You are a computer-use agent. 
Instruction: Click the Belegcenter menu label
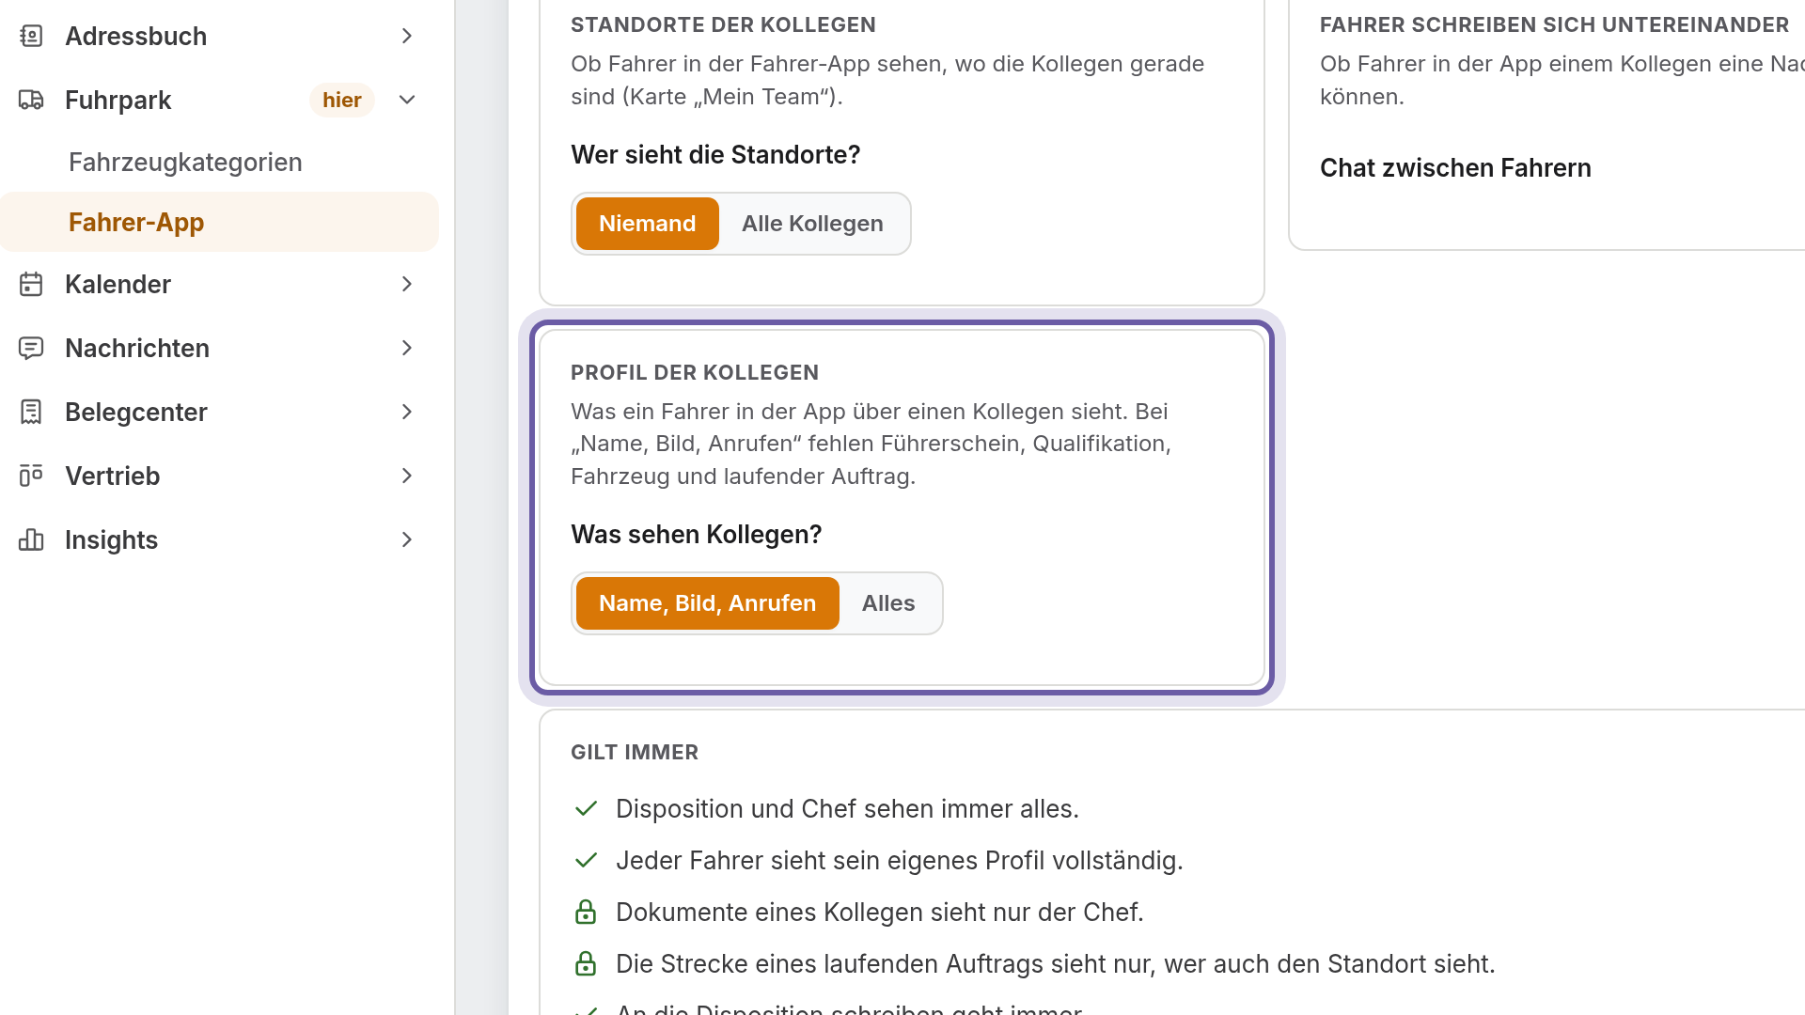136,412
